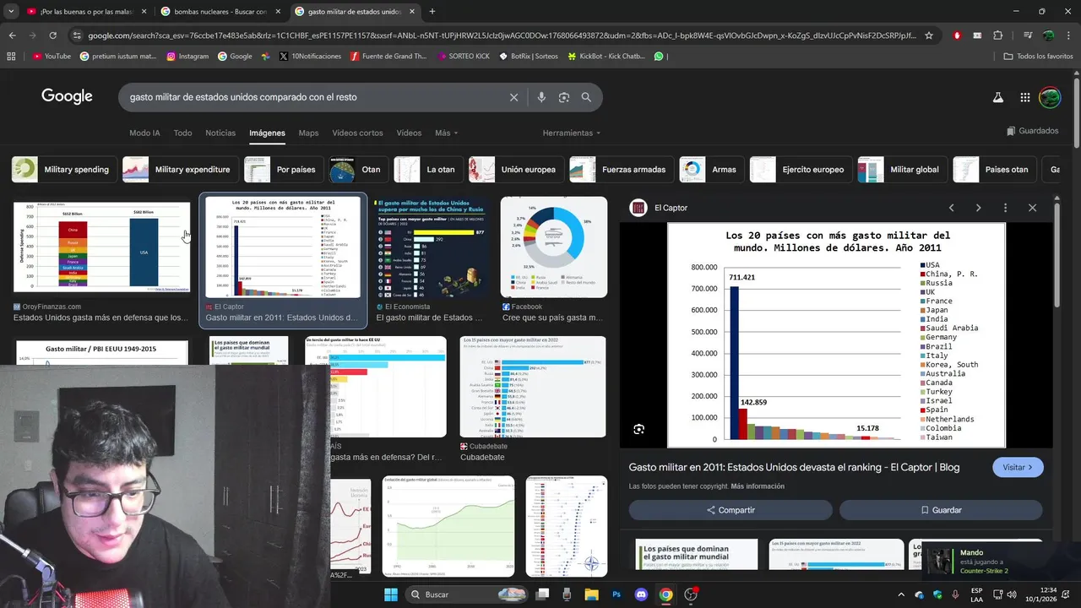The image size is (1081, 608).
Task: Open the tab search dropdown arrow
Action: [x=11, y=12]
